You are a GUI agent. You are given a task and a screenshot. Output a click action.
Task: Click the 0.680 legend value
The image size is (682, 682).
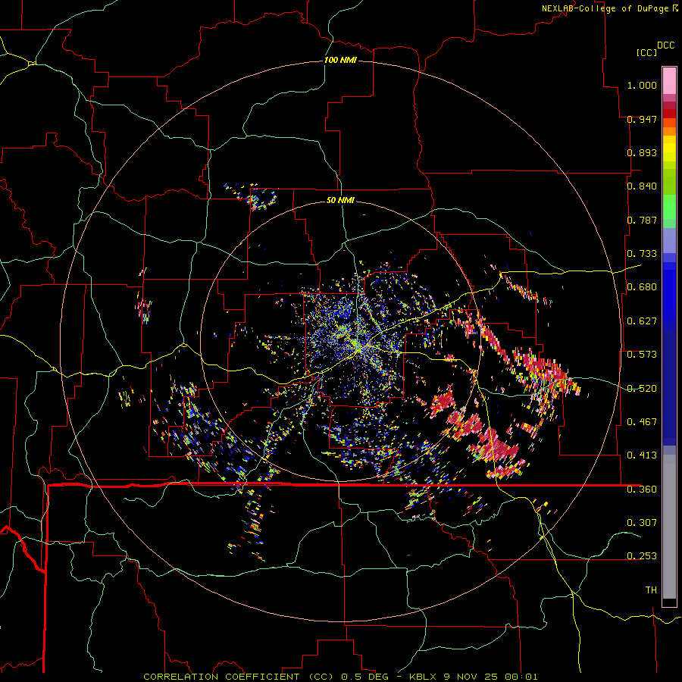642,287
